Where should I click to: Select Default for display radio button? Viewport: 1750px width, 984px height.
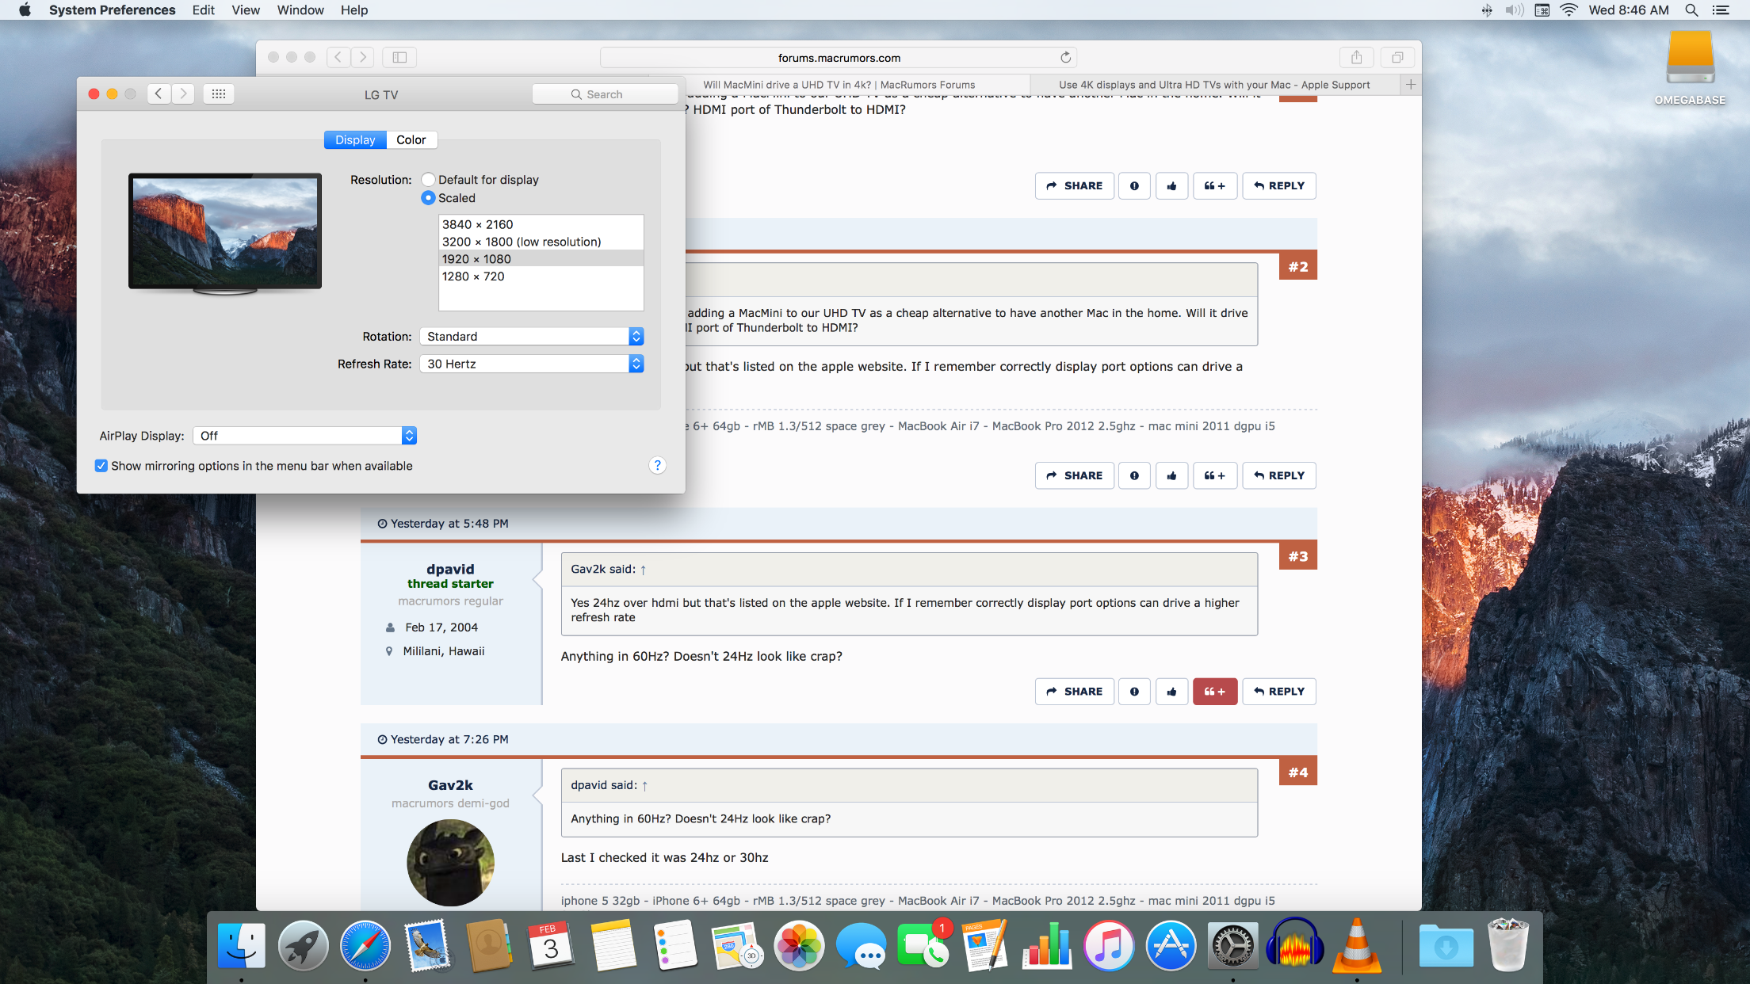428,180
